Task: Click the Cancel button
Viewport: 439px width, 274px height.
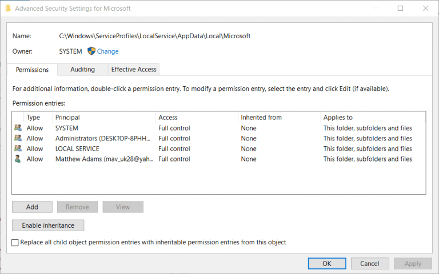Action: (370, 263)
